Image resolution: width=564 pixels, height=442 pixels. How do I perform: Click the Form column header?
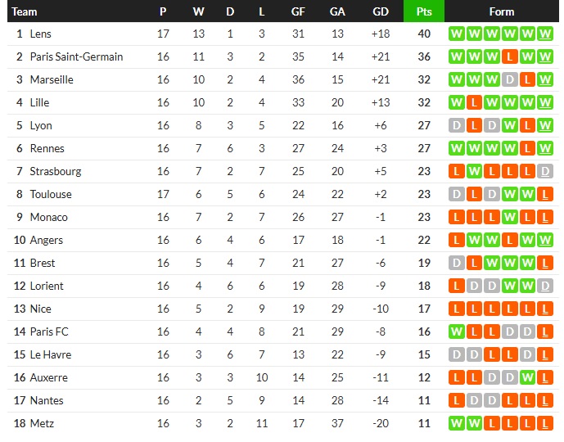pyautogui.click(x=502, y=11)
